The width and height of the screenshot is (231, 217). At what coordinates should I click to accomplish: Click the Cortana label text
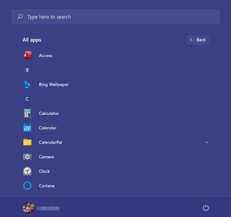(x=47, y=186)
